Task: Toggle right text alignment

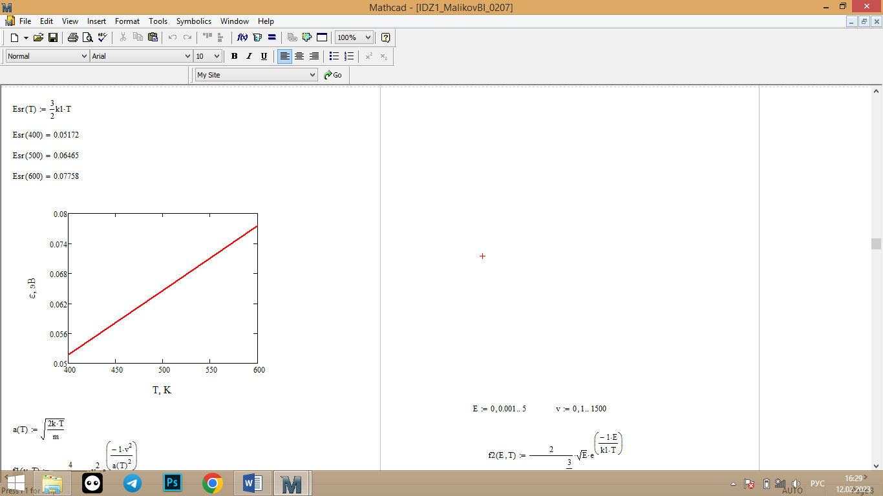Action: click(314, 56)
